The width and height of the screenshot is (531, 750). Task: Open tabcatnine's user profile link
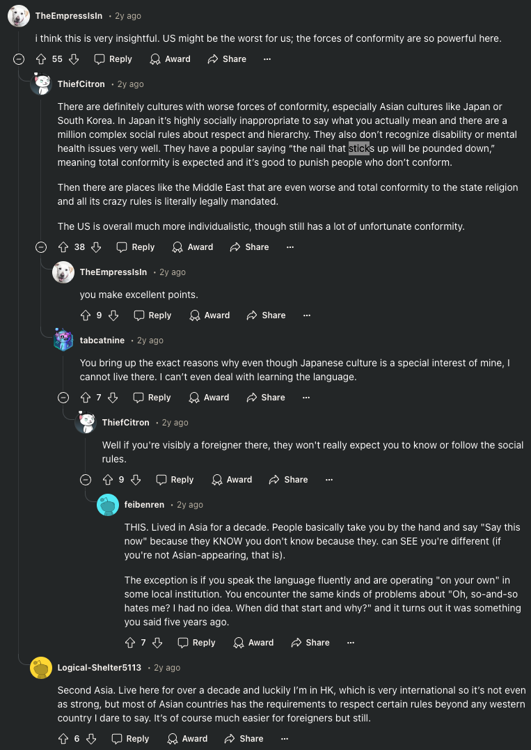tap(102, 341)
